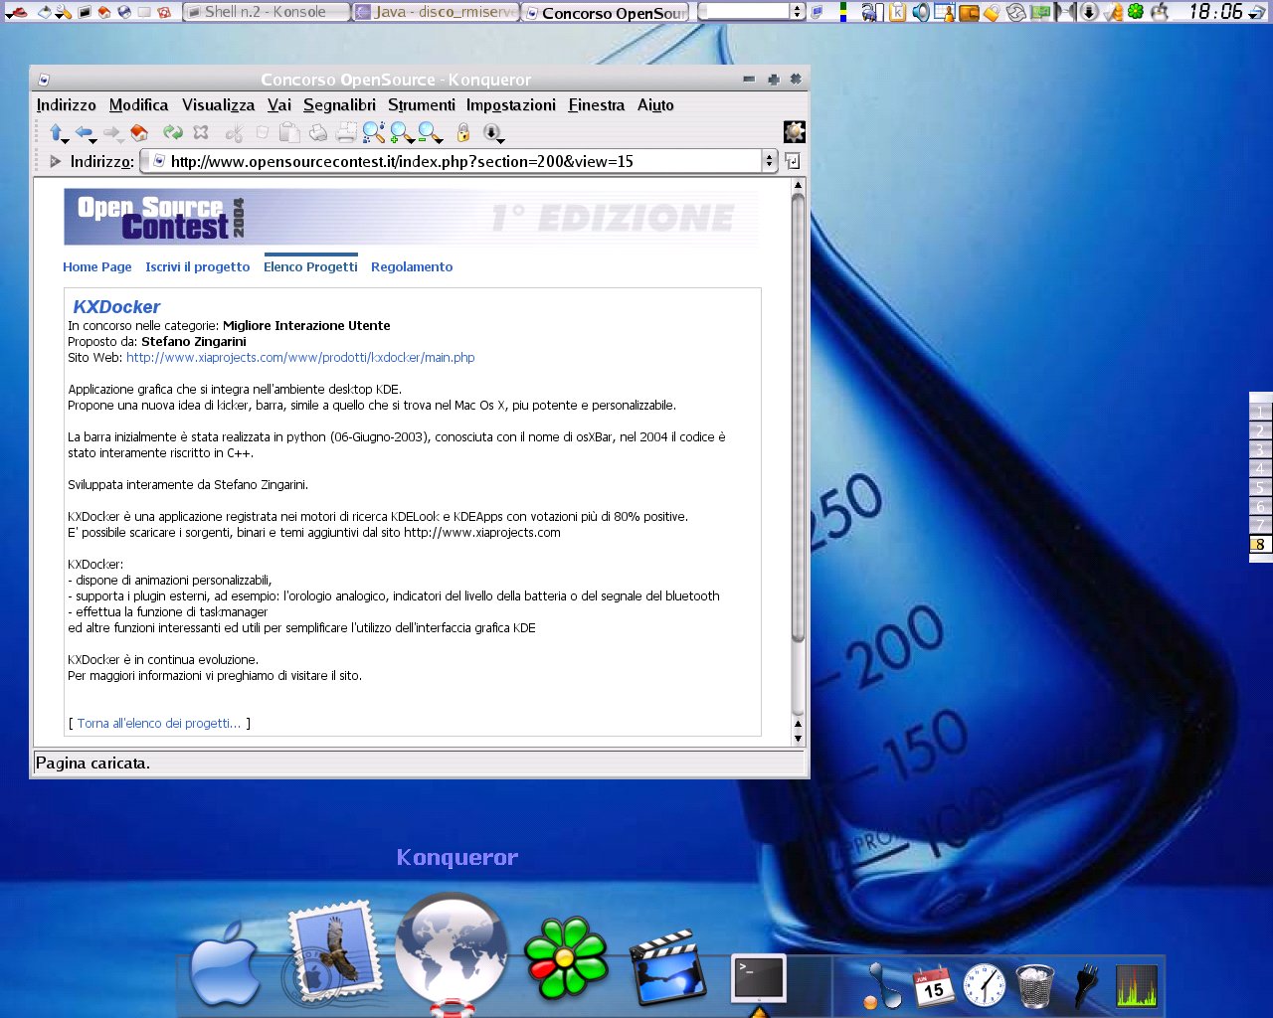
Task: Open Find with magnifier icon
Action: click(373, 132)
